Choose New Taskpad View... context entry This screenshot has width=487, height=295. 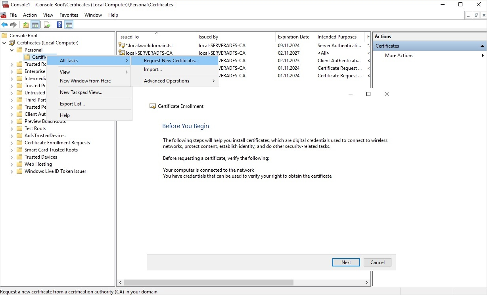[89, 92]
